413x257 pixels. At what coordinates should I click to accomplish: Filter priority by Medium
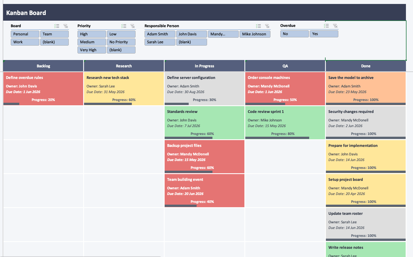(92, 42)
